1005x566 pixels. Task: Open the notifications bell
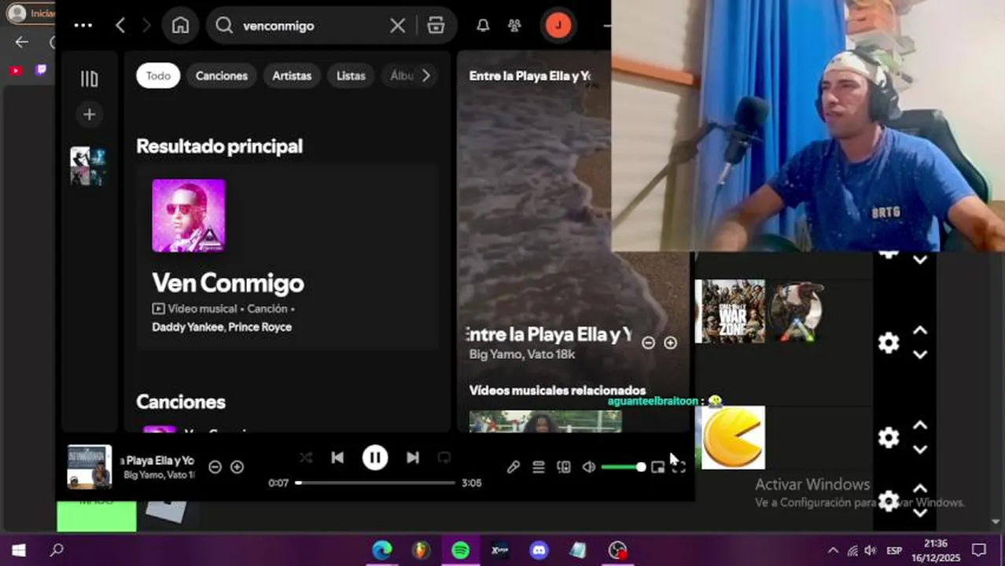click(483, 25)
